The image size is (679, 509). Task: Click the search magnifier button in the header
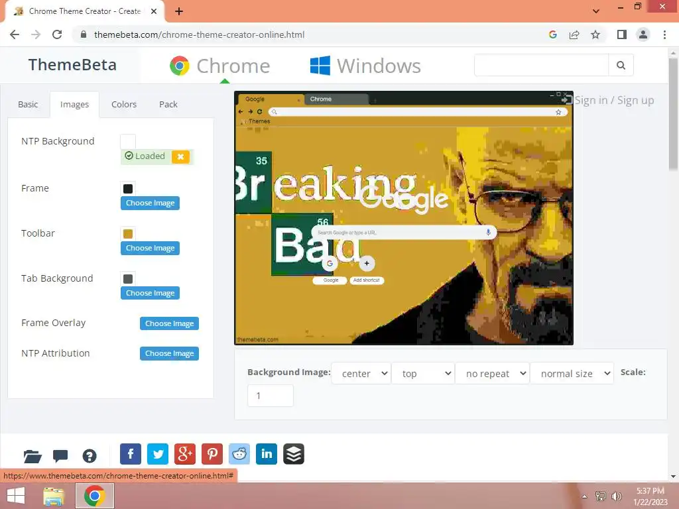coord(621,65)
